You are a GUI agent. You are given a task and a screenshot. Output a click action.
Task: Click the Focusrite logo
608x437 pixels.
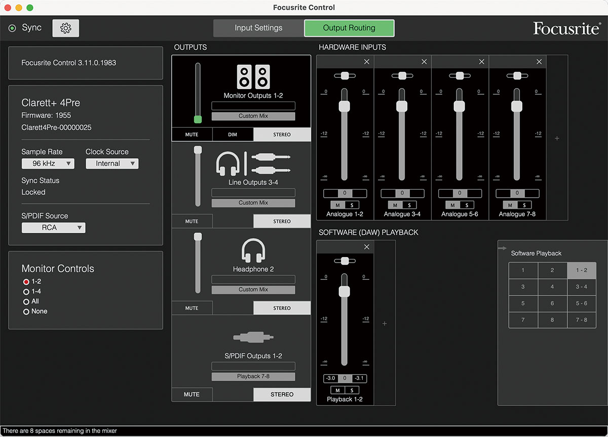pyautogui.click(x=566, y=29)
